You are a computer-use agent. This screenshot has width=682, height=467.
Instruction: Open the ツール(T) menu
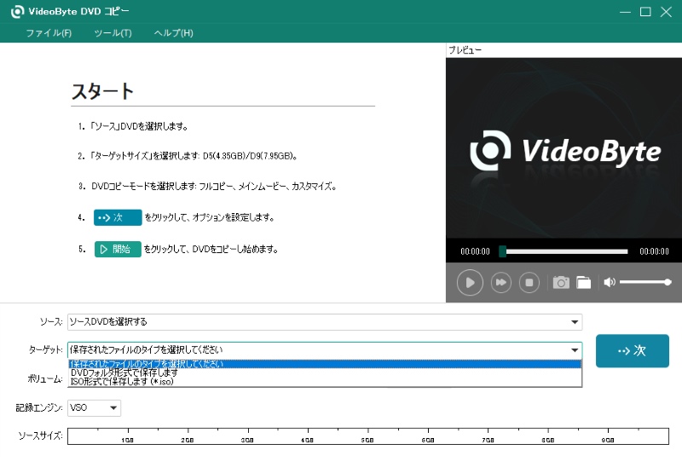click(x=113, y=33)
